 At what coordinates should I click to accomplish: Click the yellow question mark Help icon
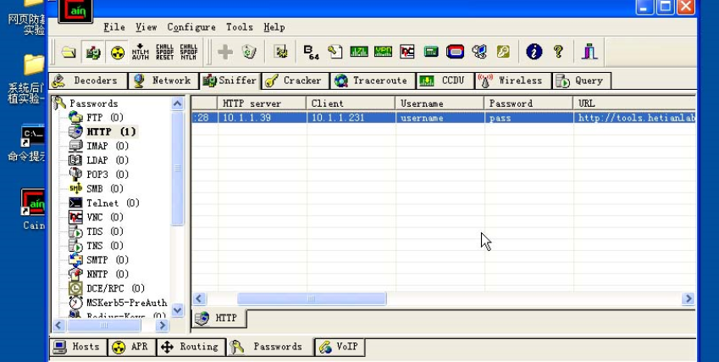[x=558, y=52]
